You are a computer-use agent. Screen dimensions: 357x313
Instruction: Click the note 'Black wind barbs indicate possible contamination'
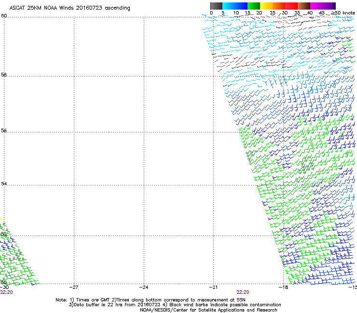tap(225, 305)
